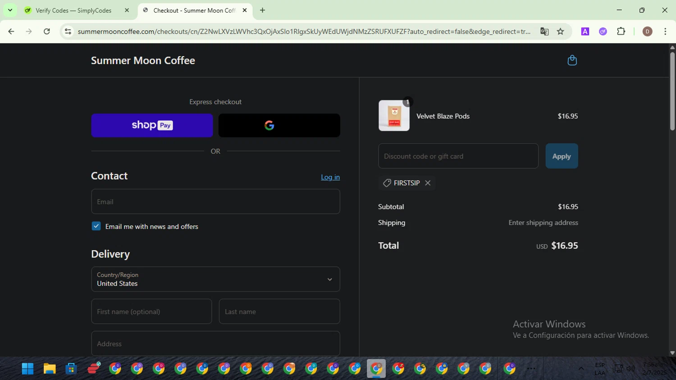Close the Verify Codes — SimplyCodes tab

tap(127, 10)
